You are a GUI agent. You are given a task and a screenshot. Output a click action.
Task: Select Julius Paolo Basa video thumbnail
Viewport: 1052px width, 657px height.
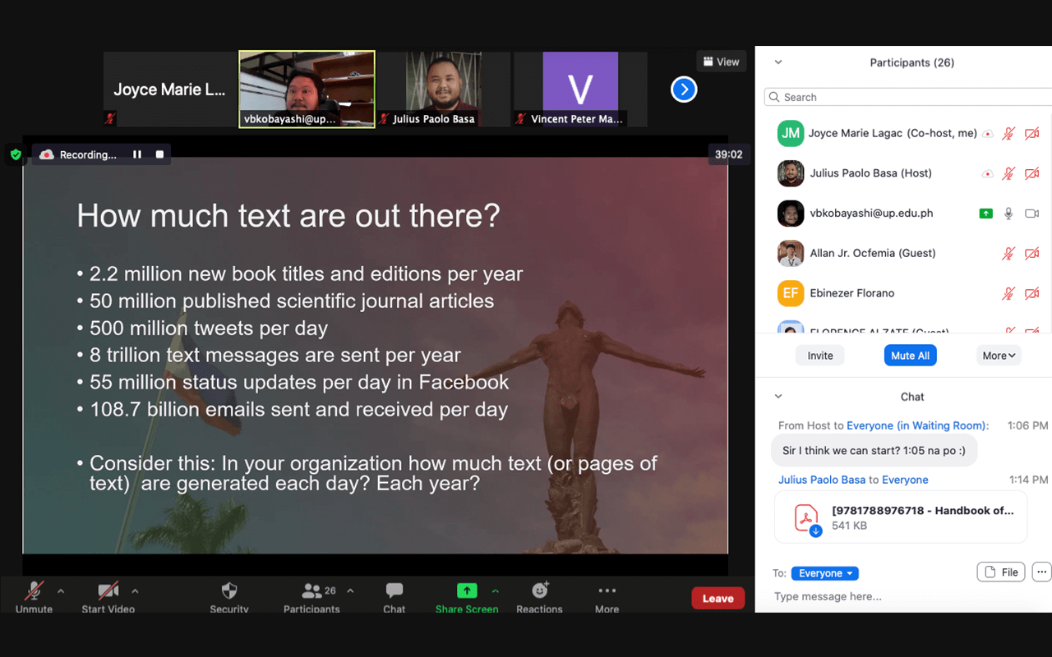pyautogui.click(x=444, y=90)
